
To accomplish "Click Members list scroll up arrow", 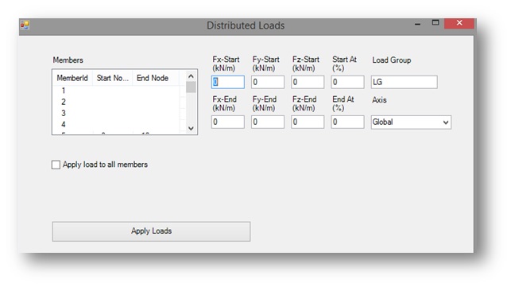I will (x=191, y=76).
